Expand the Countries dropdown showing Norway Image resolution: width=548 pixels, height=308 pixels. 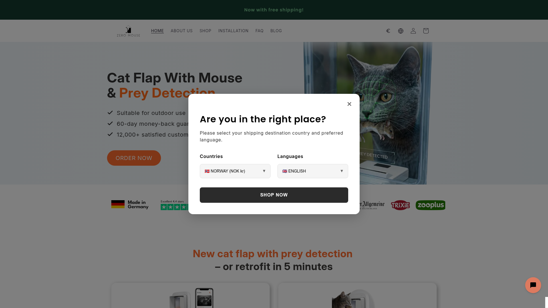point(235,171)
